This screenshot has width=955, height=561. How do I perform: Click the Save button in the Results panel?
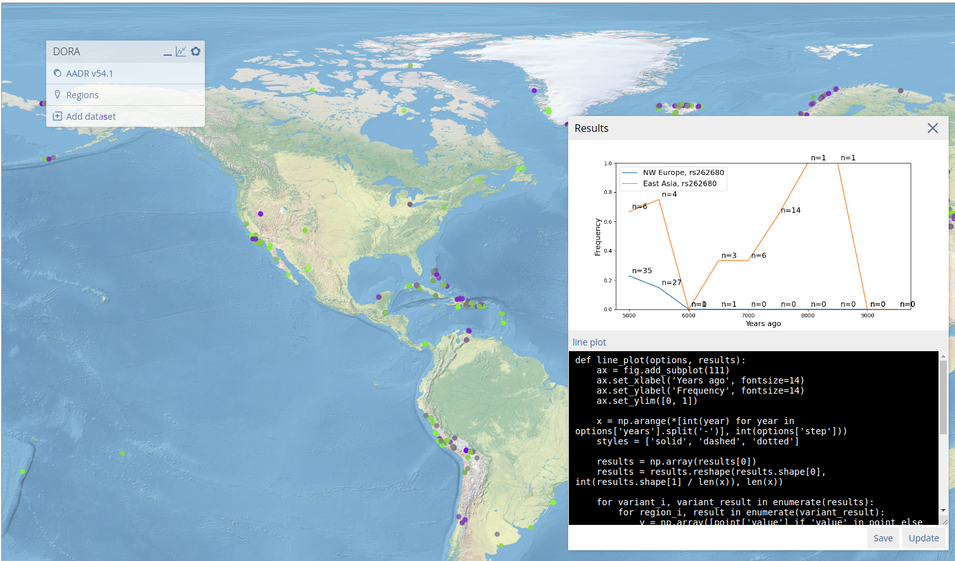point(883,538)
